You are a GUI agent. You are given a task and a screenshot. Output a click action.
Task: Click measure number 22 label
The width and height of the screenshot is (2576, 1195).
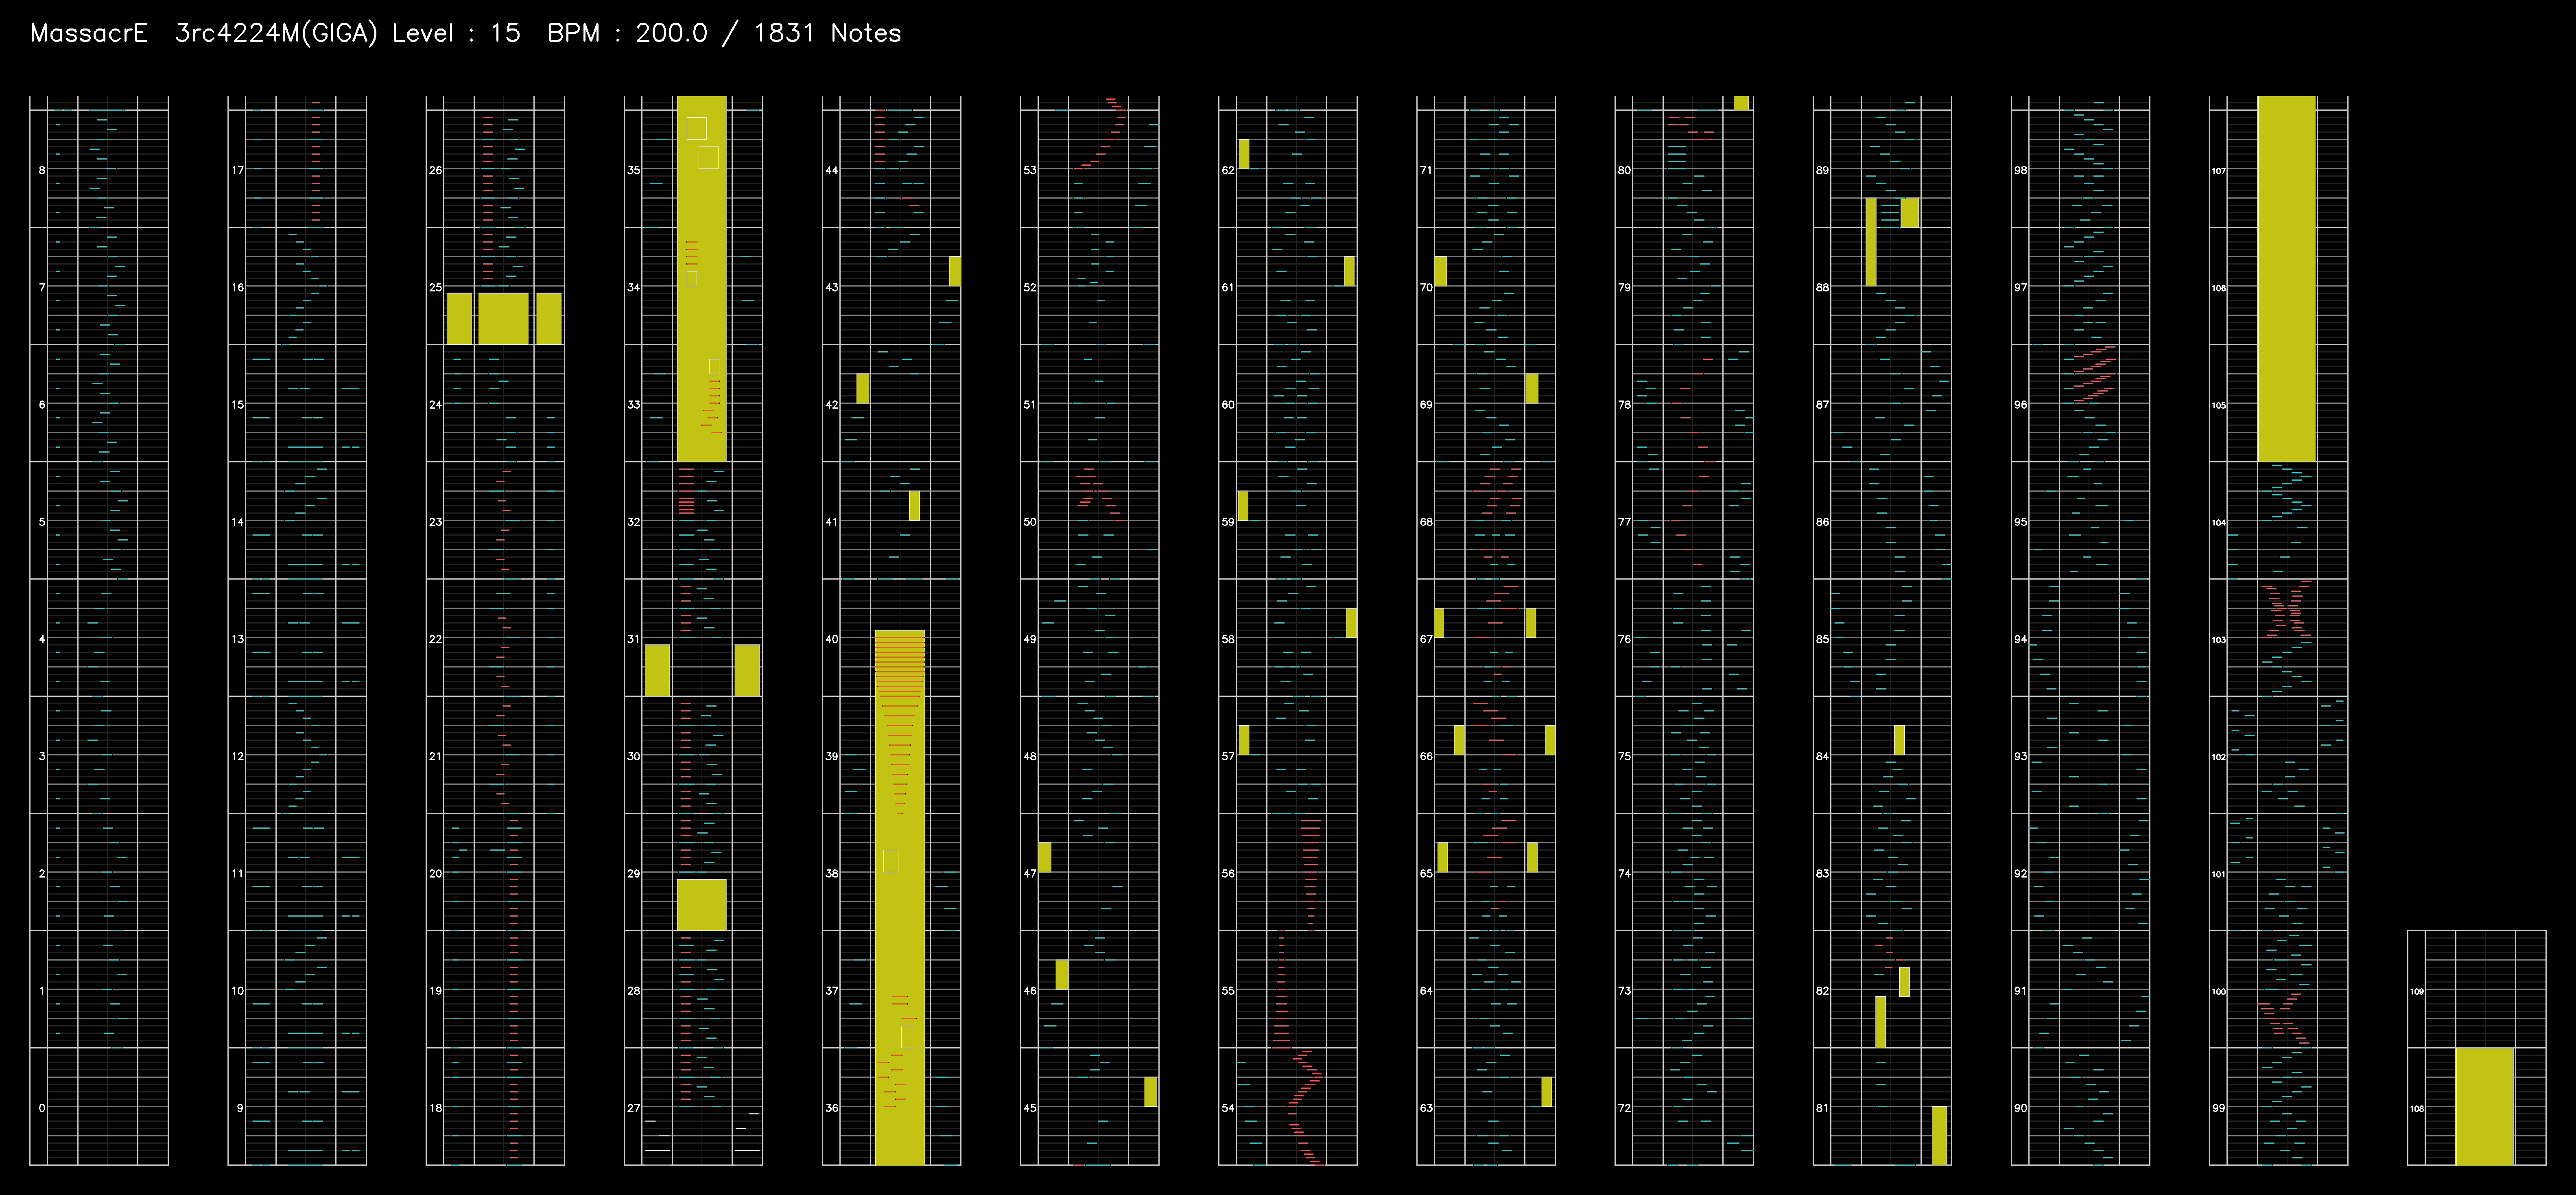436,639
